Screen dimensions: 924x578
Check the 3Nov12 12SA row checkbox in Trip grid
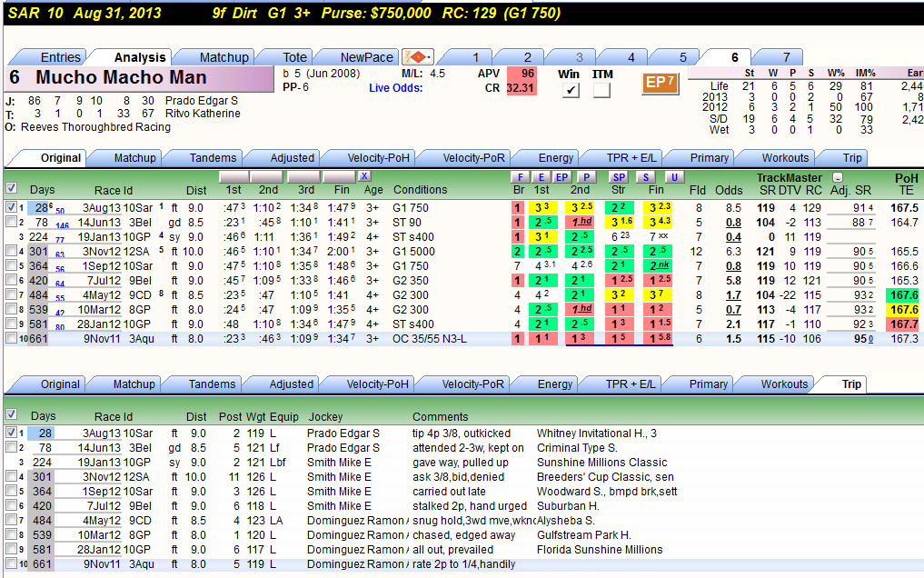(11, 476)
